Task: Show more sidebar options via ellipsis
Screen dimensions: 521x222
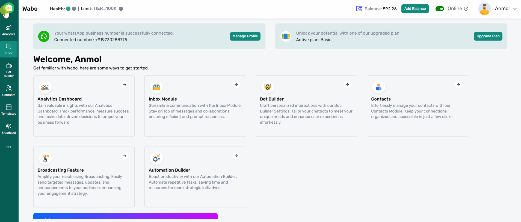Action: (9, 147)
